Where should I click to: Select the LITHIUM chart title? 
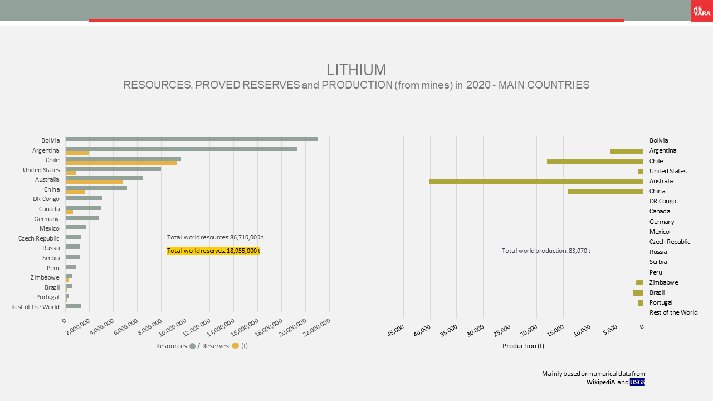356,70
